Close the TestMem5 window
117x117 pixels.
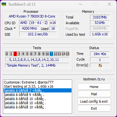click(x=109, y=4)
